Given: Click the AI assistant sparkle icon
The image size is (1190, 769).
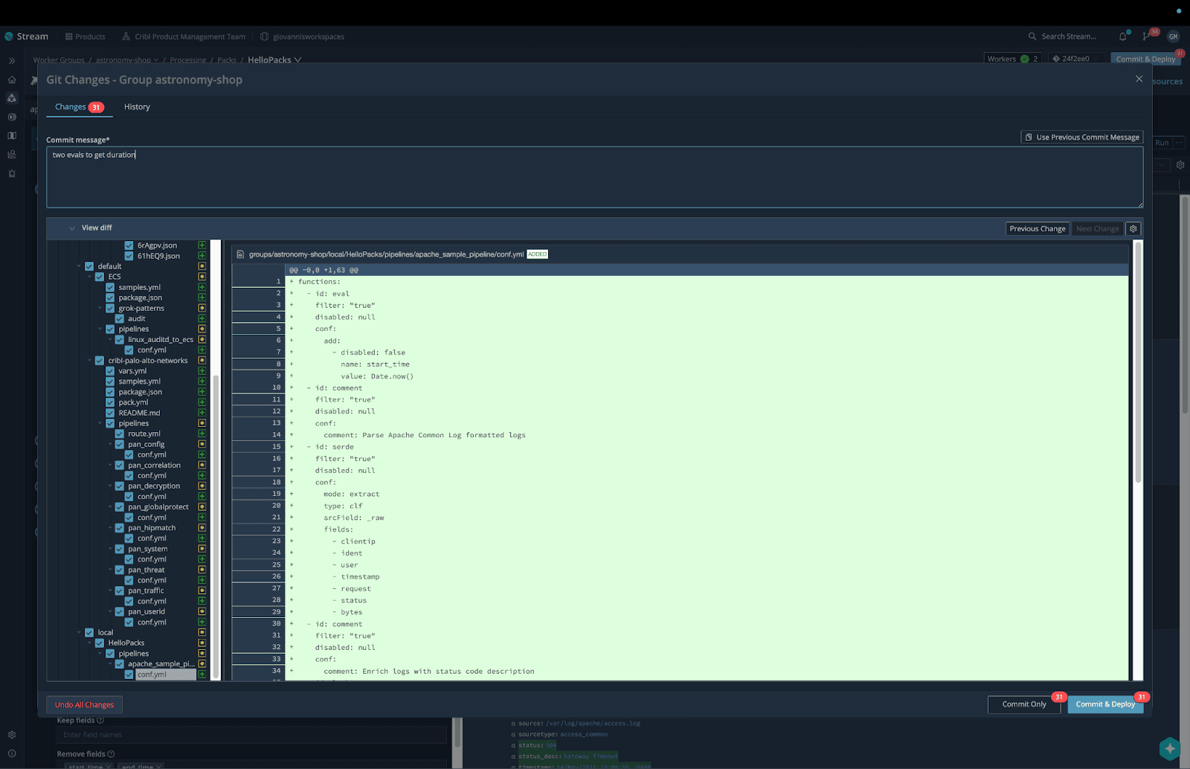Looking at the screenshot, I should coord(1169,748).
